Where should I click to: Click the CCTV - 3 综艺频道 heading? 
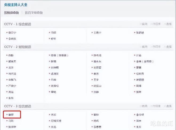(x=18, y=106)
